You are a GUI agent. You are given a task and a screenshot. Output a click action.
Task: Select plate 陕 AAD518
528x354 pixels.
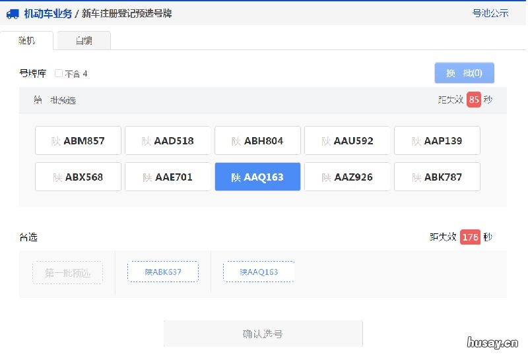pos(168,140)
